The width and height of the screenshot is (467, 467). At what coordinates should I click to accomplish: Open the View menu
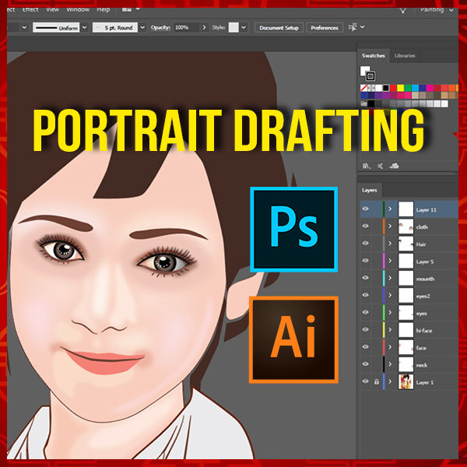[x=52, y=10]
